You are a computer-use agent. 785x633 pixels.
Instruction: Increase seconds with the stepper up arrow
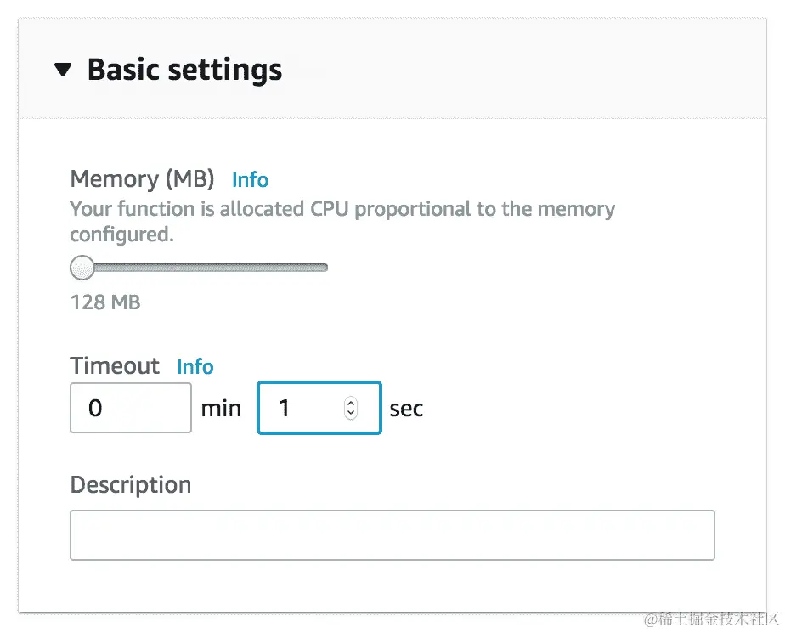pos(351,404)
